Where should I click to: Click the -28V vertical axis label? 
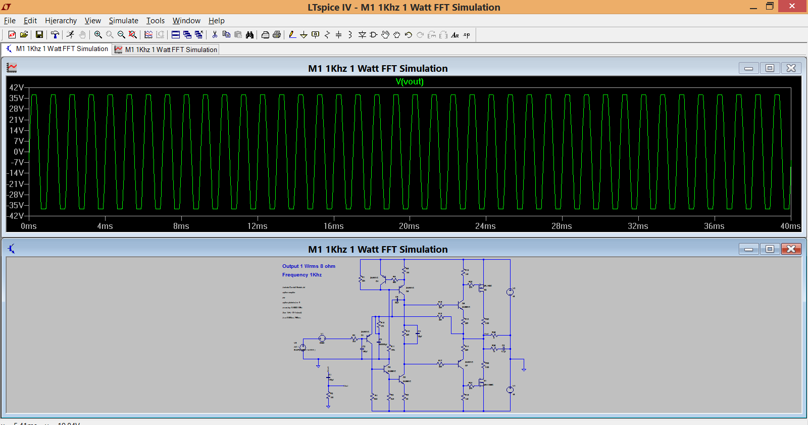(x=15, y=195)
